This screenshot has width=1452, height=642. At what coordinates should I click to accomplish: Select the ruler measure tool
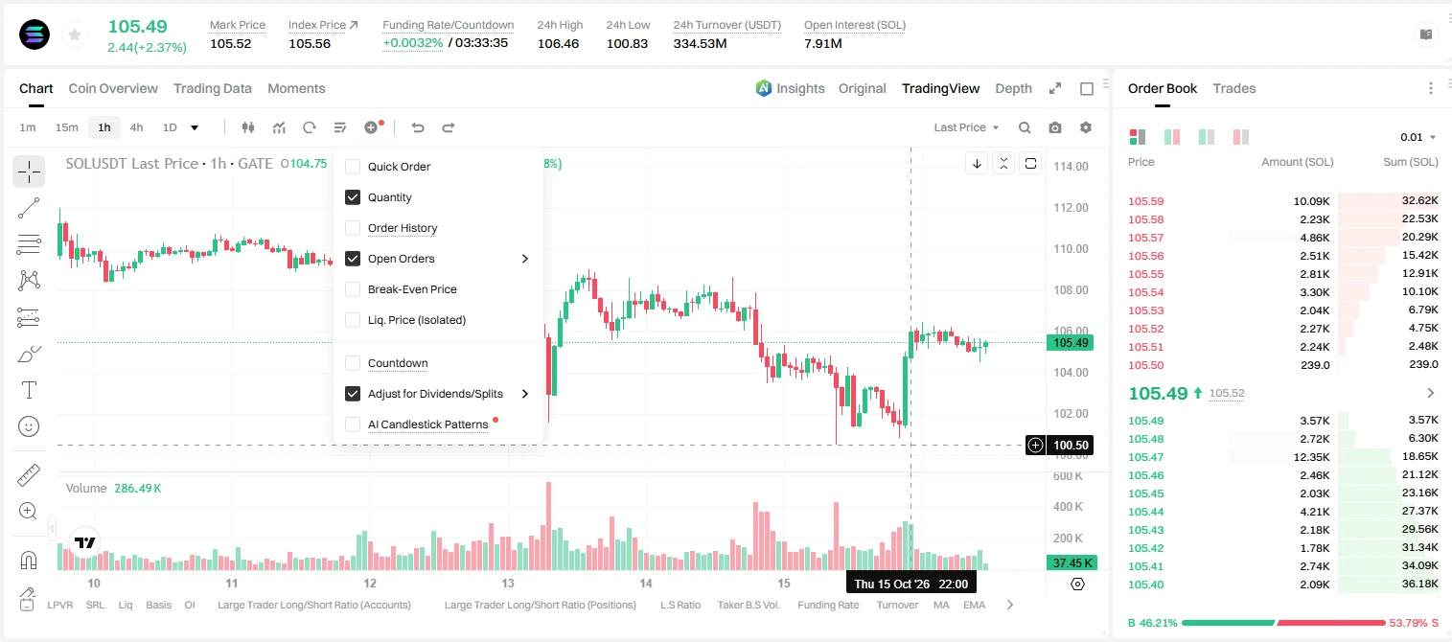[x=29, y=474]
